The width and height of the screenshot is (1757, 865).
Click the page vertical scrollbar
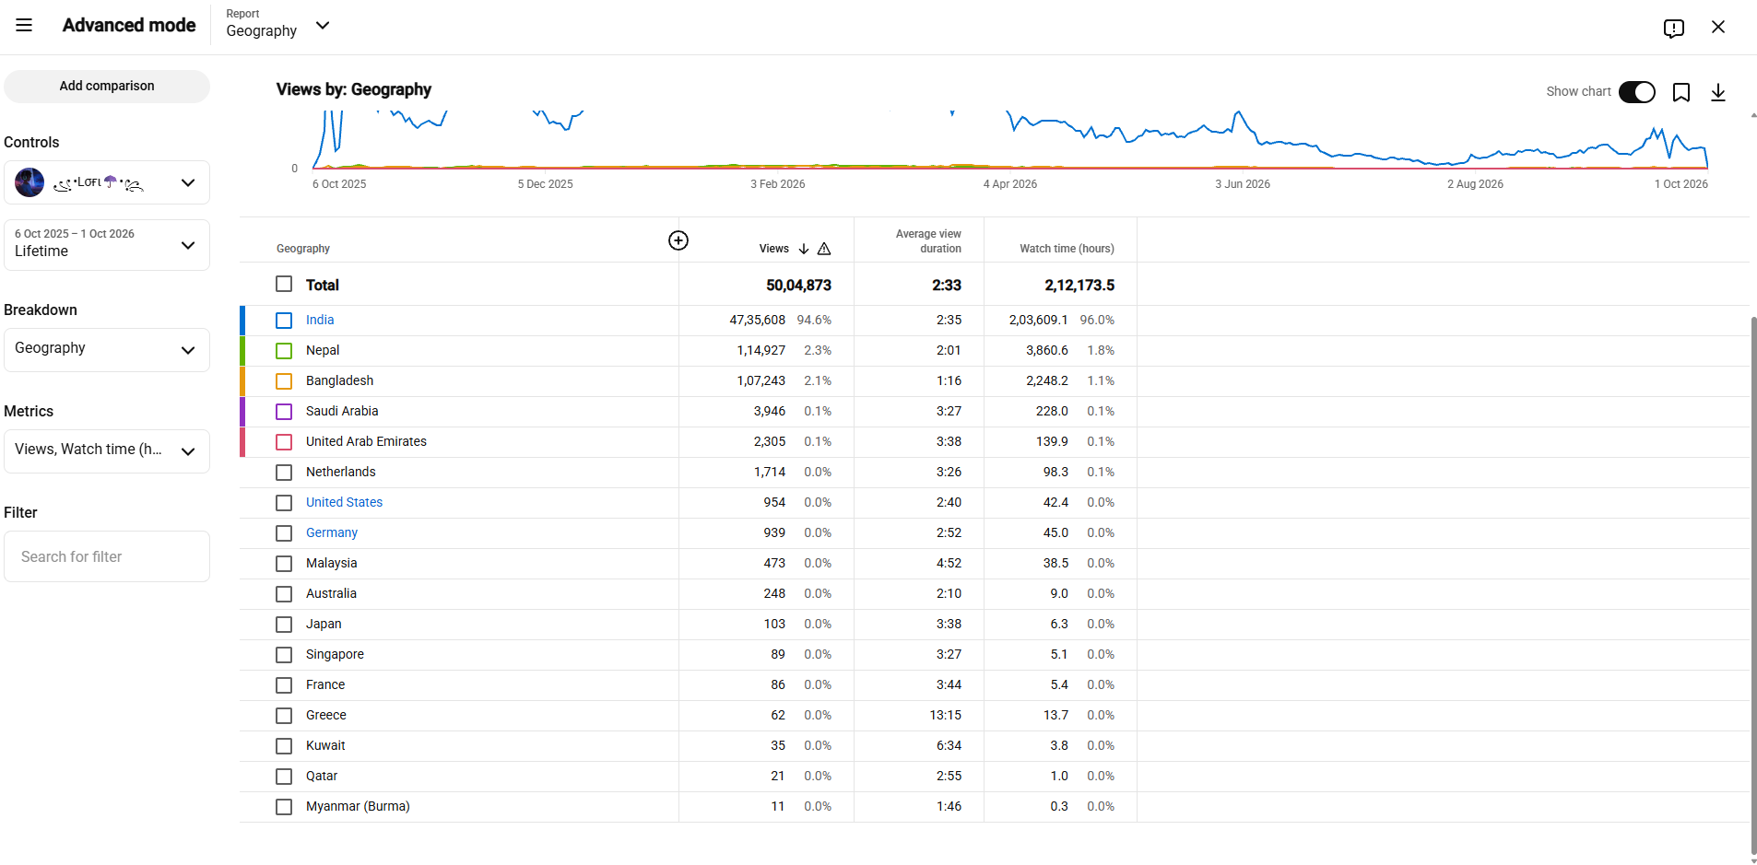pyautogui.click(x=1753, y=585)
